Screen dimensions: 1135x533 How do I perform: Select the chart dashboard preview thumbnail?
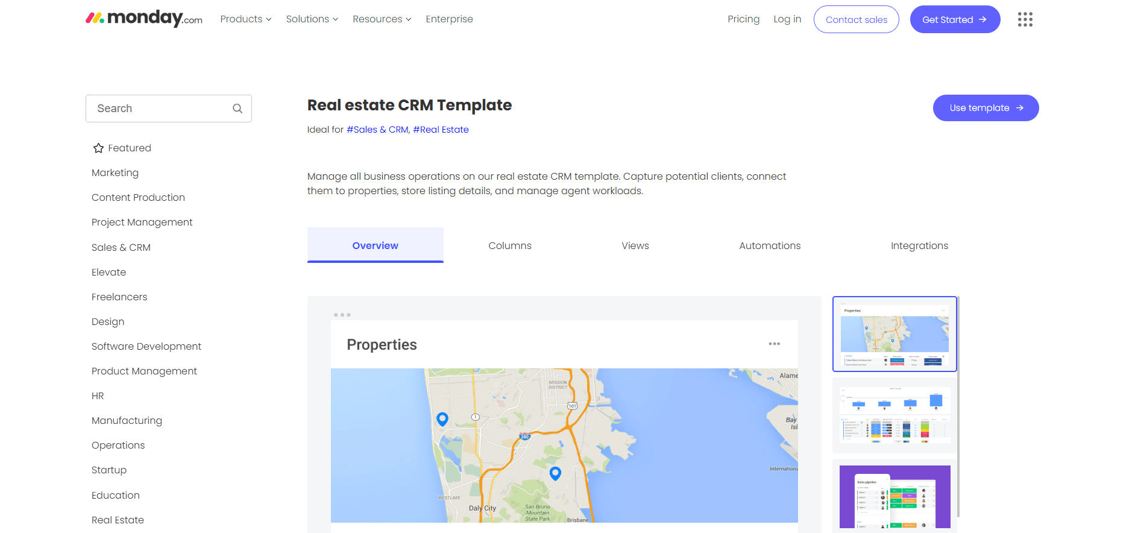(894, 415)
